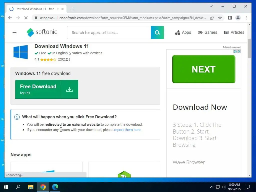256x192 pixels.
Task: Open the Games section
Action: point(207,32)
